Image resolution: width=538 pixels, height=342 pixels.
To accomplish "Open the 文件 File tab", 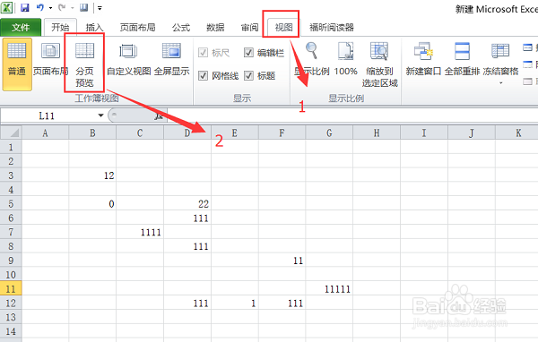I will pos(21,27).
